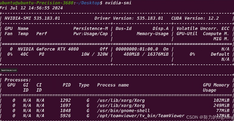Screen dimensions: 234x121
Task: Click the TeamViewer Host tooltip label
Action: [9, 70]
